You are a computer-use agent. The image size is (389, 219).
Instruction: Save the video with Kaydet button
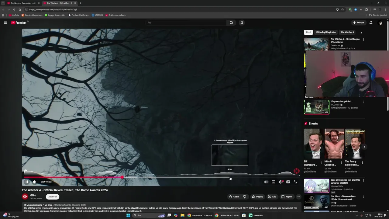287,197
